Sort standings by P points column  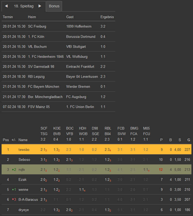pos(161,140)
